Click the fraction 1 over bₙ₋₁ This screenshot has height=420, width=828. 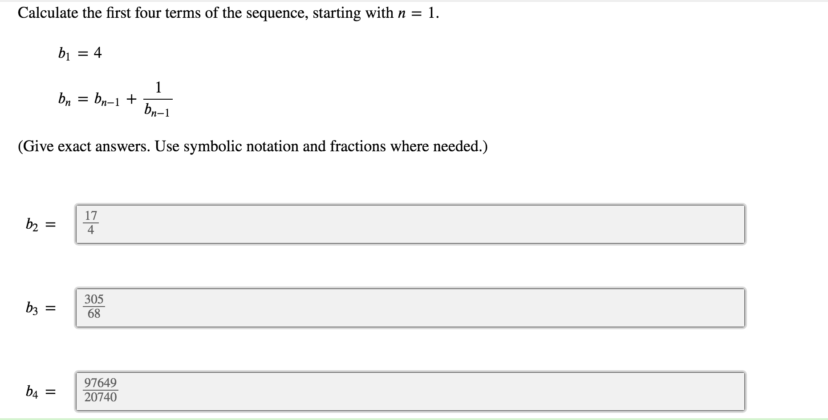tap(158, 99)
